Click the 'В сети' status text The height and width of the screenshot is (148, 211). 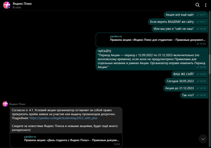click(17, 8)
